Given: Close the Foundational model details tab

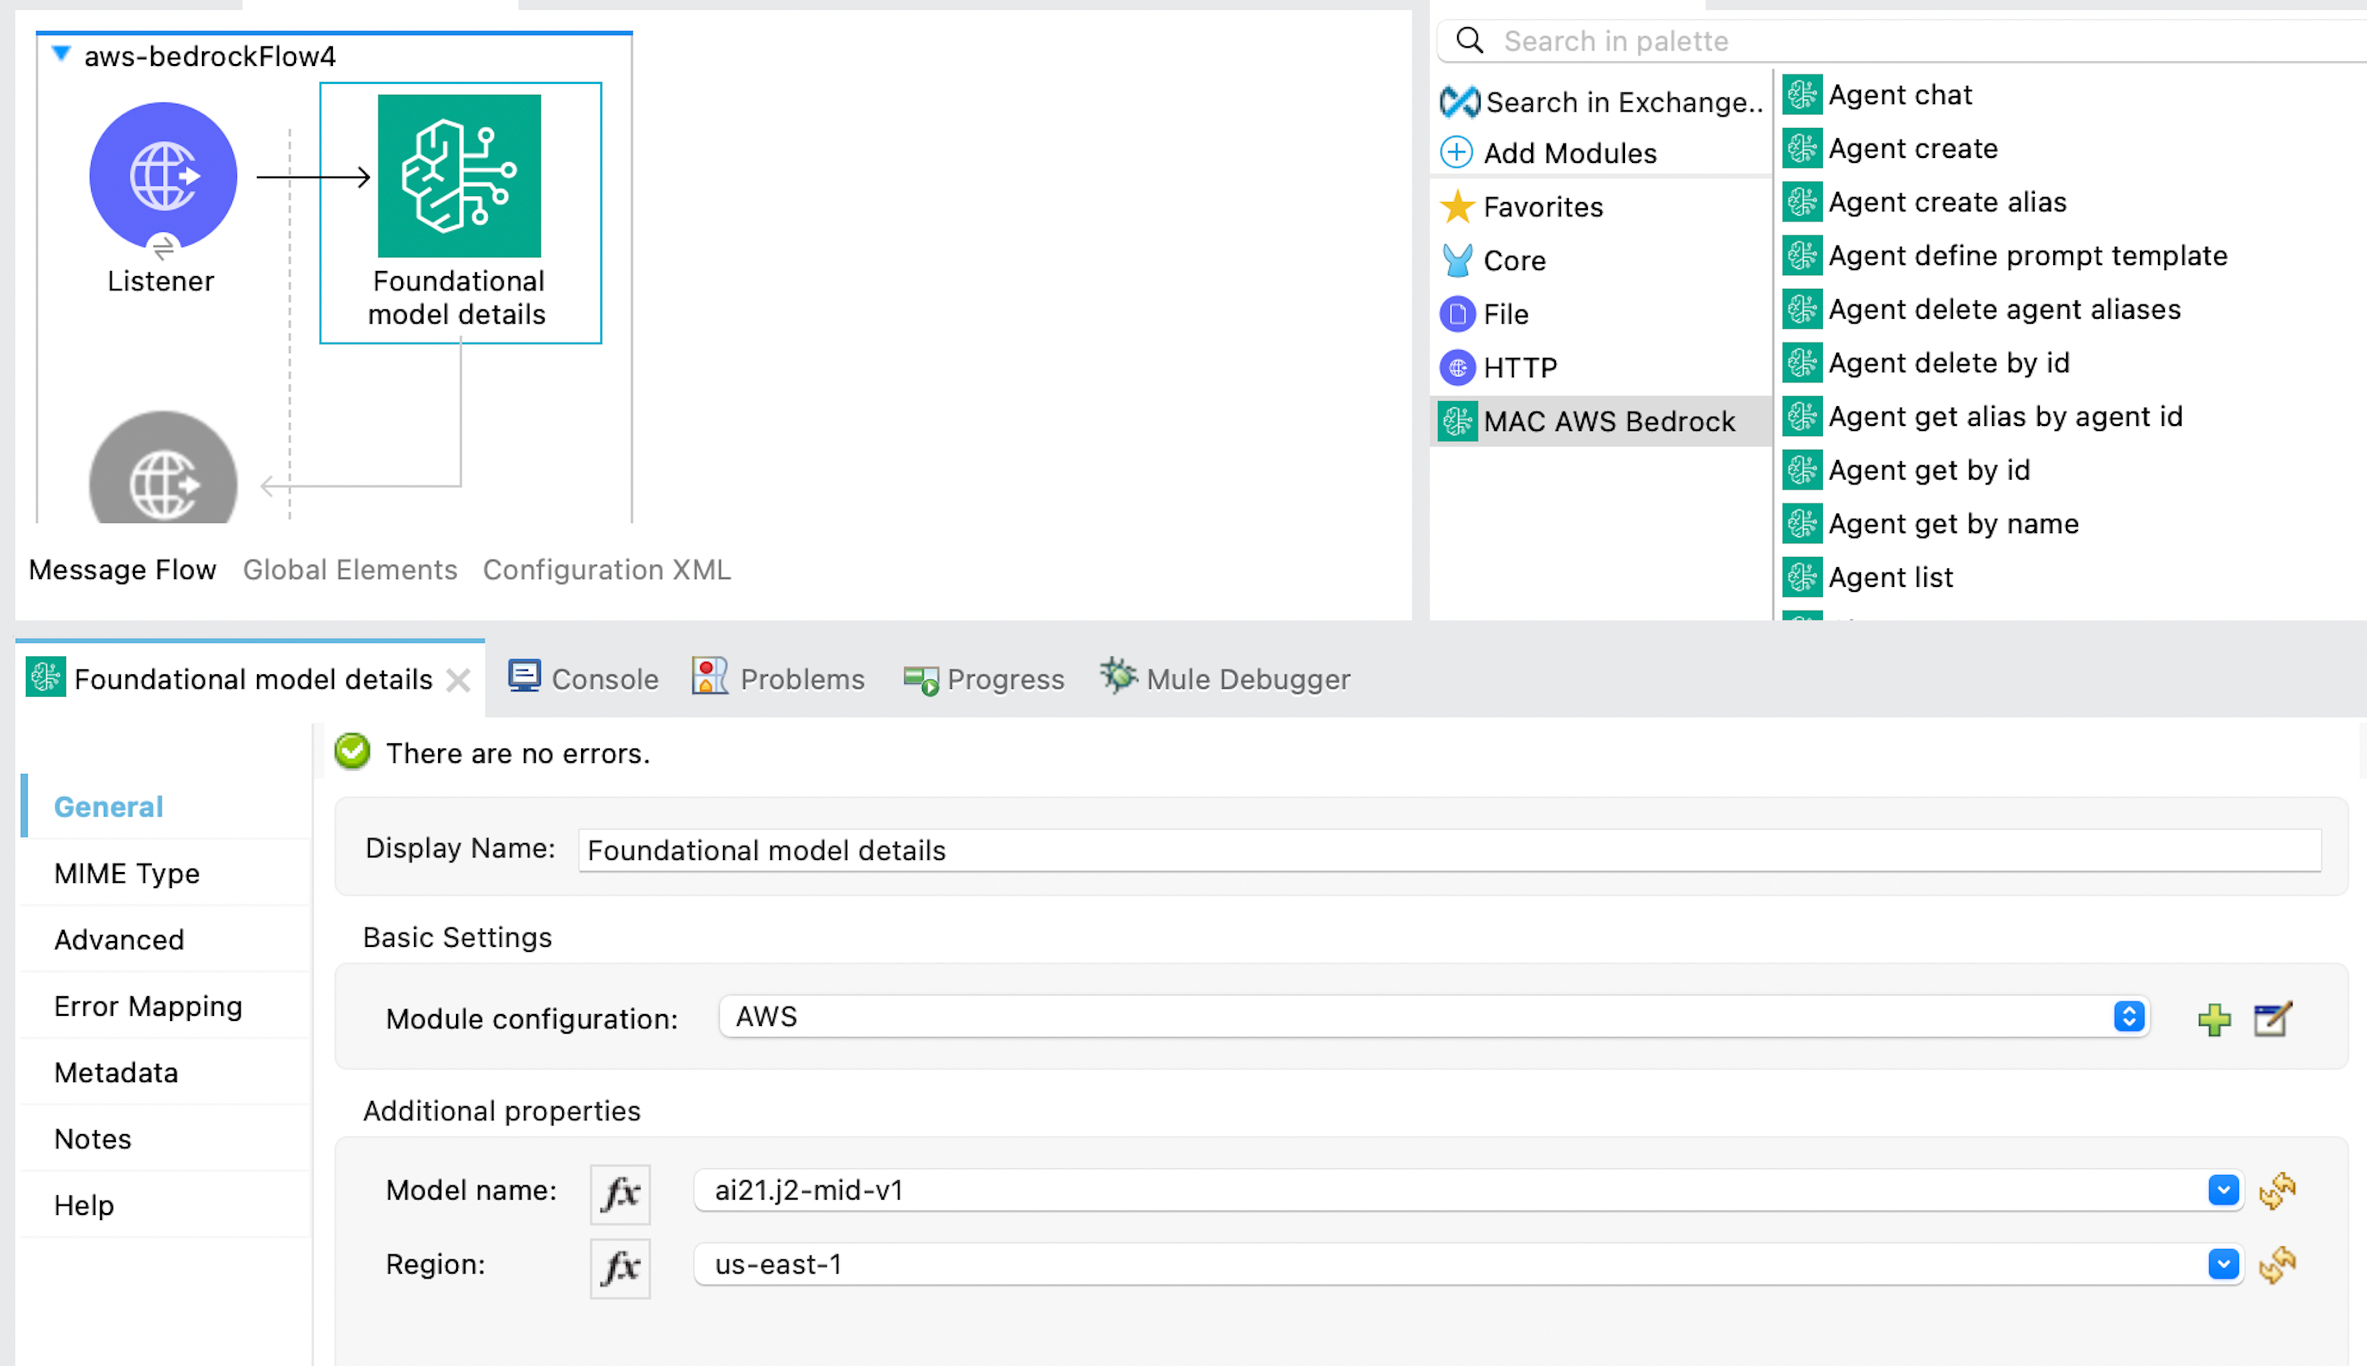Looking at the screenshot, I should [458, 679].
